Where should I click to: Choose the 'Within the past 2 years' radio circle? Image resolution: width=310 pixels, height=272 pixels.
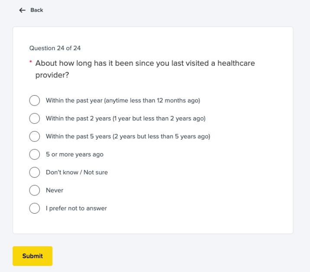tap(35, 118)
